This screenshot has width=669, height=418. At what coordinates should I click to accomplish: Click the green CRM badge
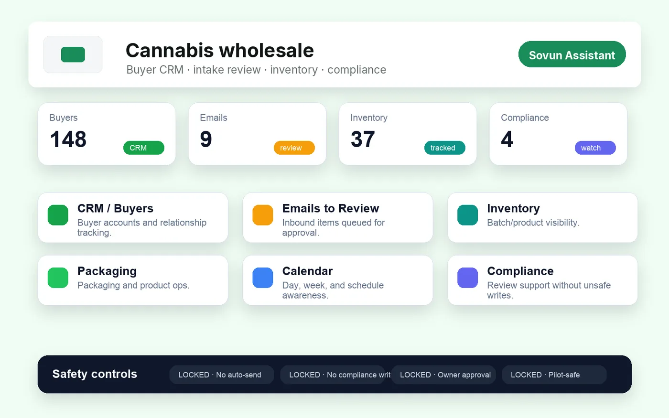[144, 148]
